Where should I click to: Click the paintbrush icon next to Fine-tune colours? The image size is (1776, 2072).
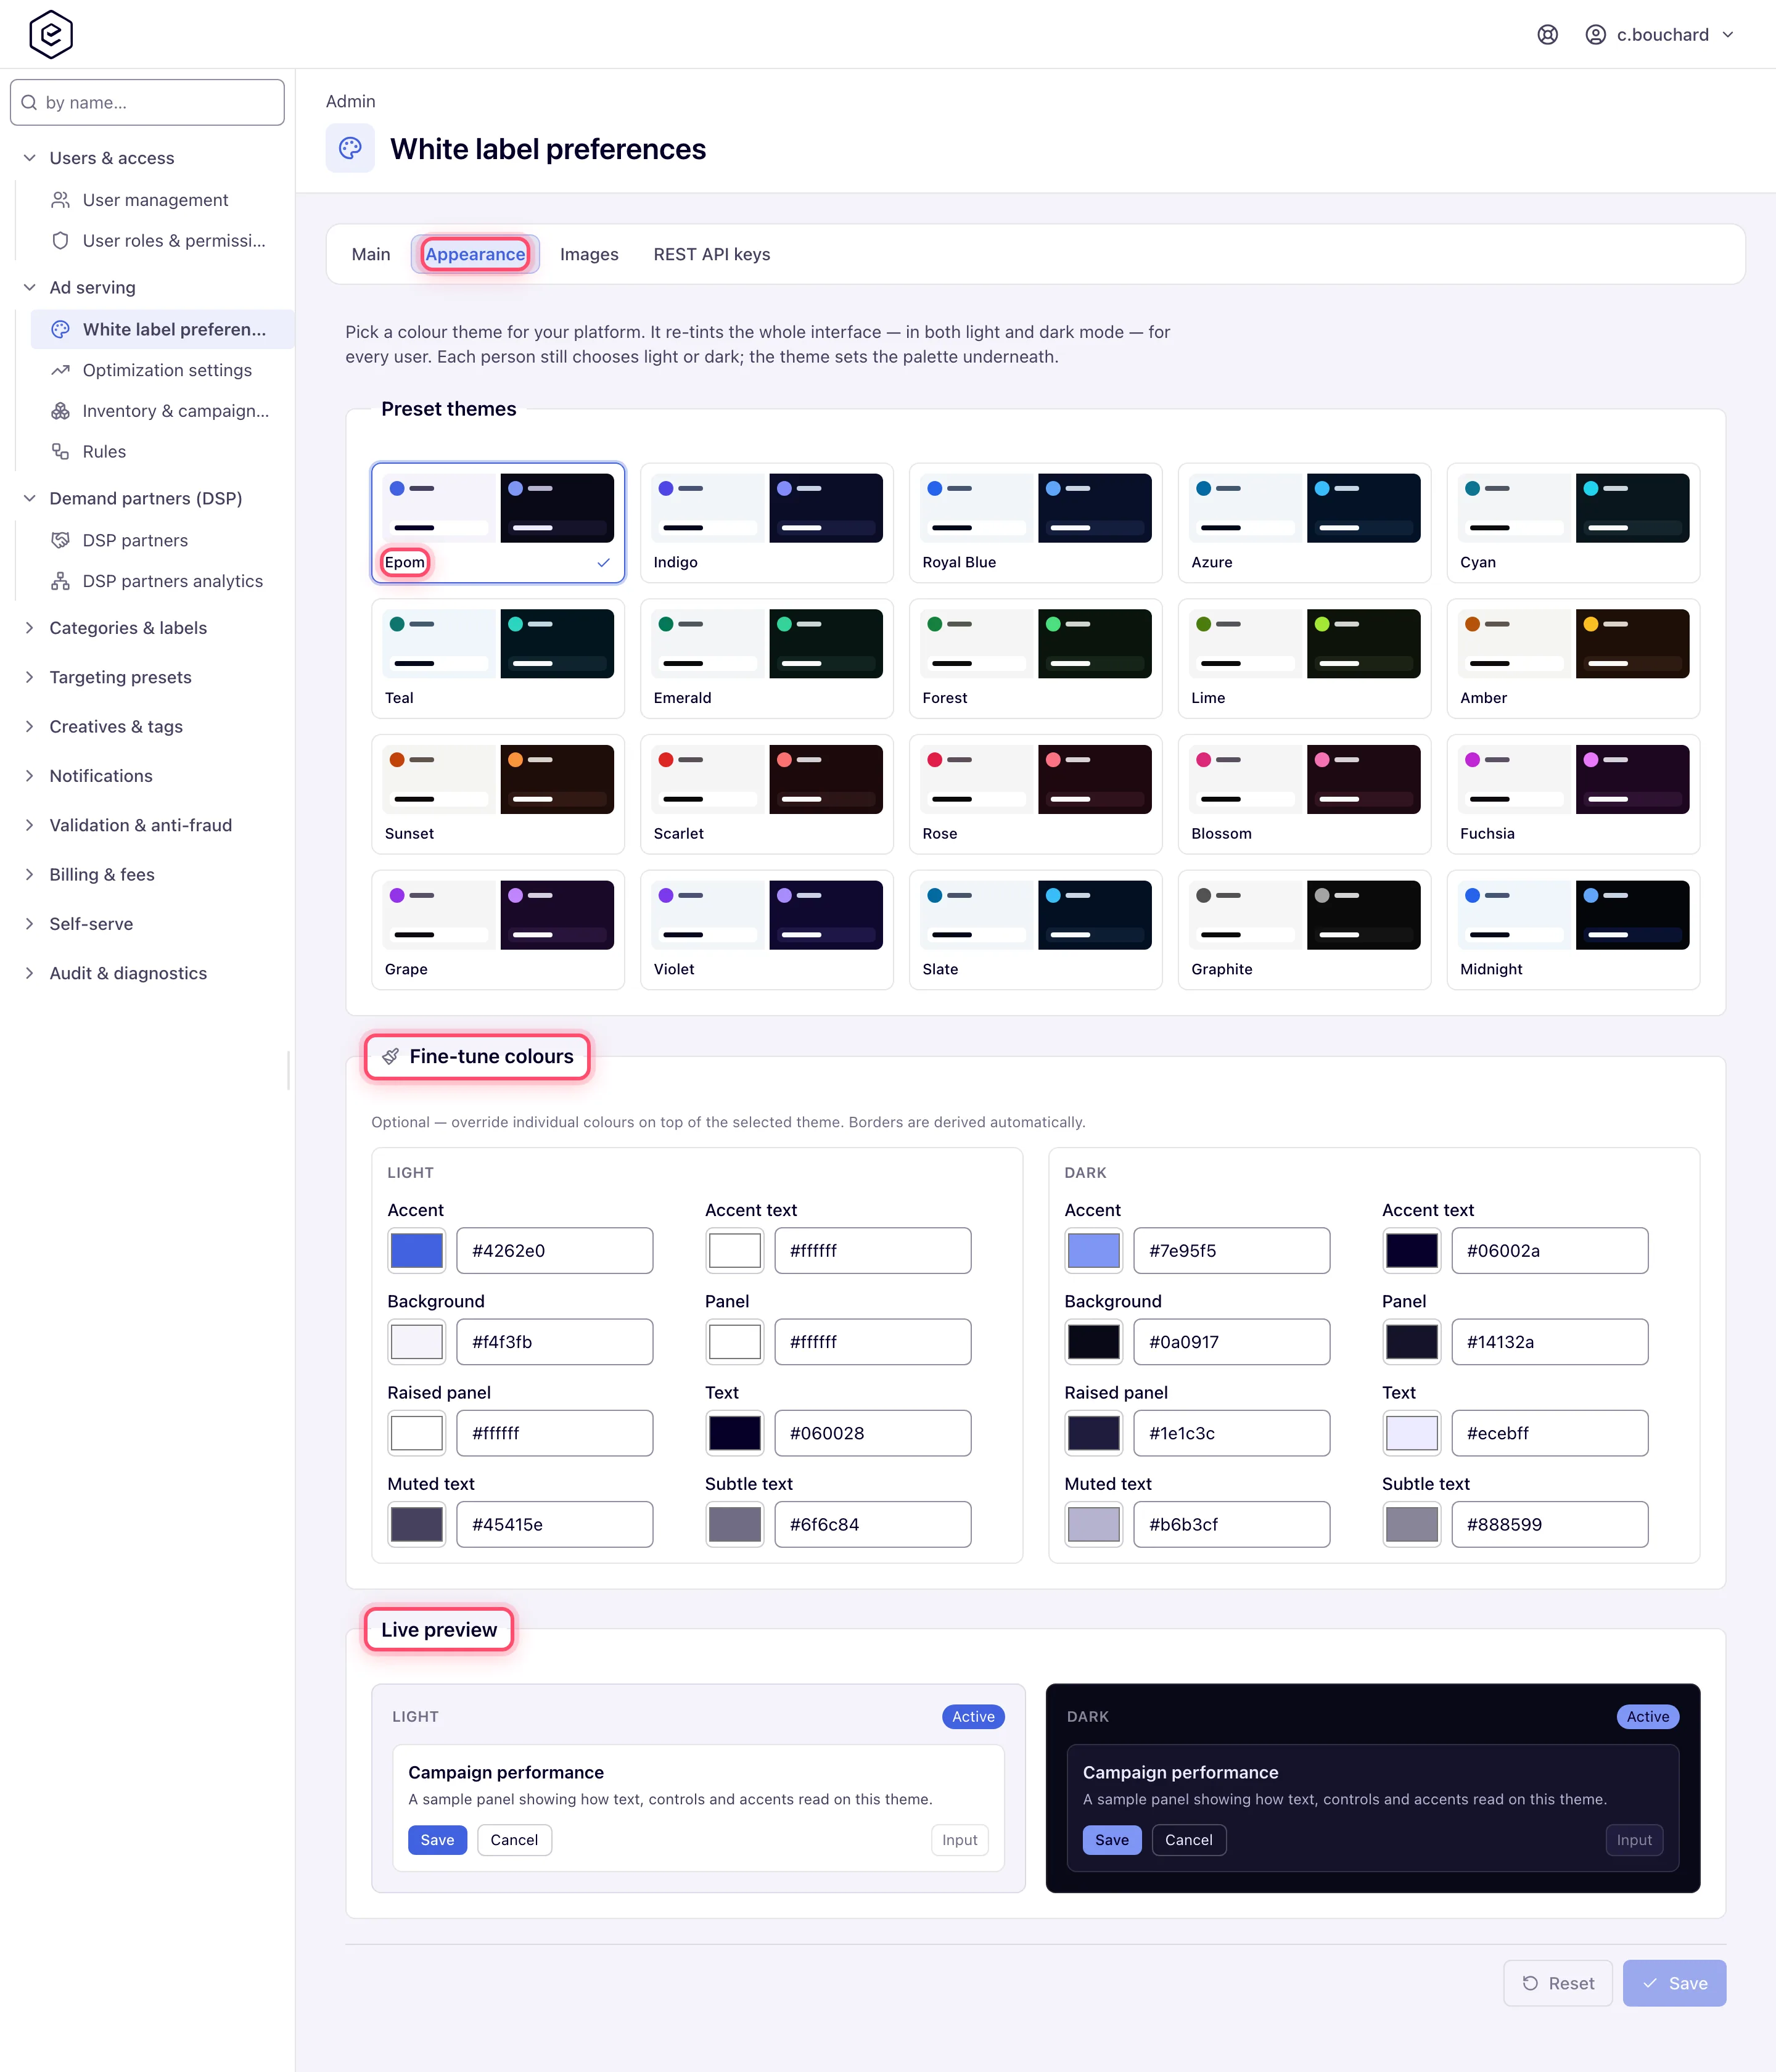click(391, 1057)
